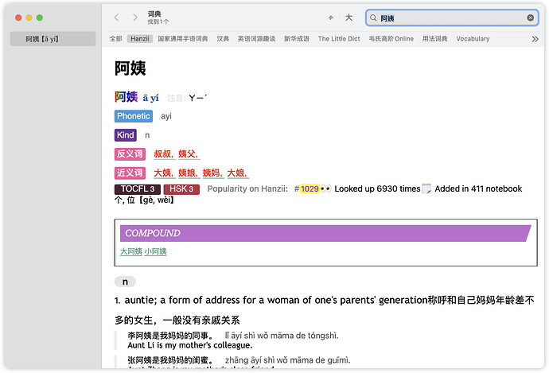Click the notebook emoji before Added in

(x=426, y=188)
